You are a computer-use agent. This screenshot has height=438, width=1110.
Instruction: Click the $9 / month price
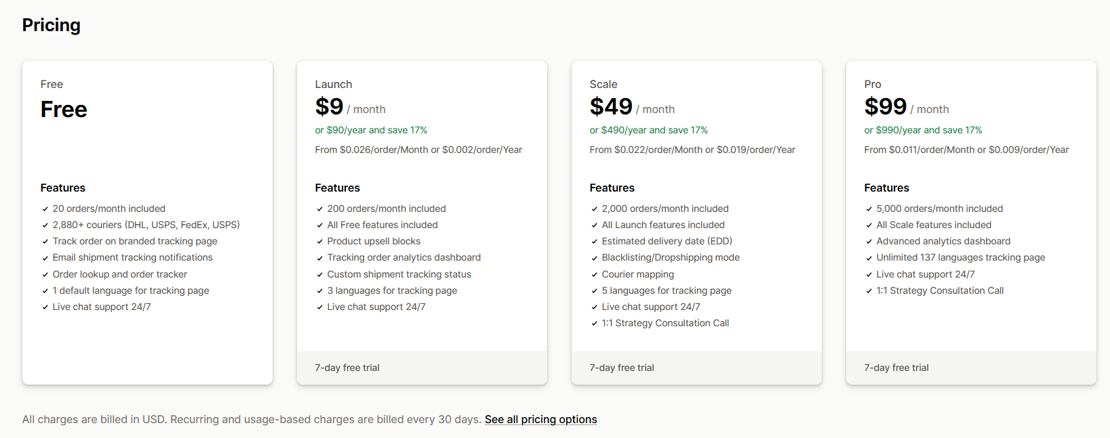(350, 107)
